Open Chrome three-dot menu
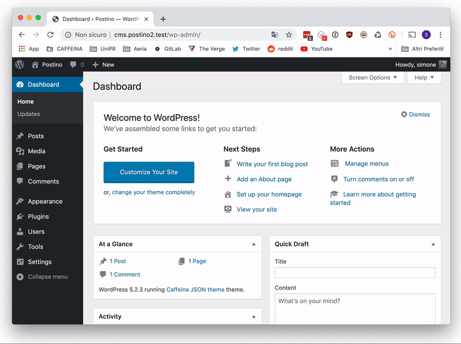 pyautogui.click(x=440, y=35)
